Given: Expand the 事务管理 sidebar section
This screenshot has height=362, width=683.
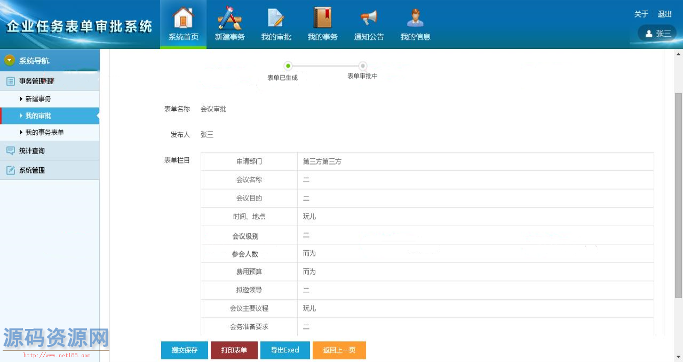Looking at the screenshot, I should 50,81.
